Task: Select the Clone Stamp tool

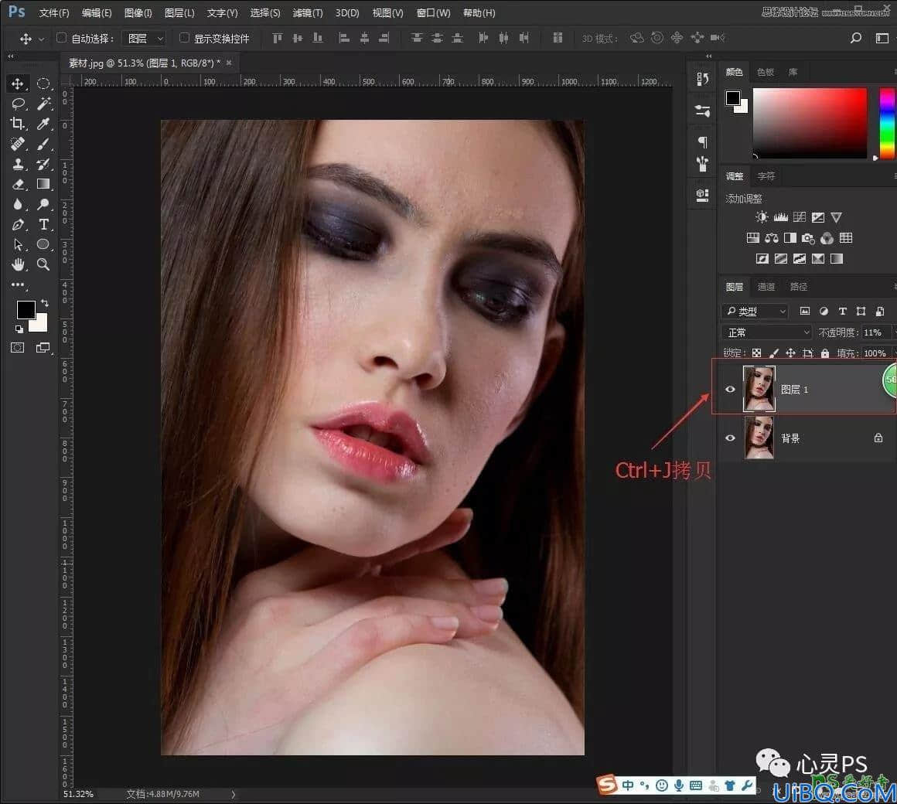Action: (x=17, y=164)
